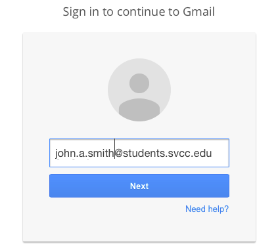Click the gray profile avatar placeholder
278x252 pixels.
pyautogui.click(x=139, y=90)
